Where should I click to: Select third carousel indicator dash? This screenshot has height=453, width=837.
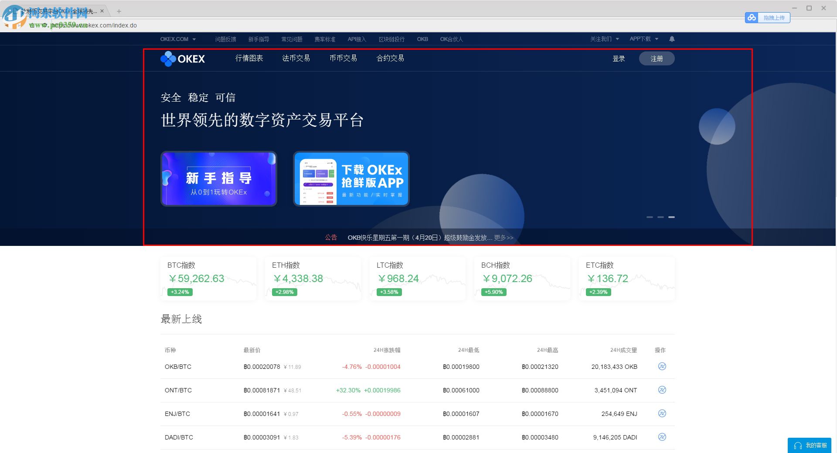click(x=671, y=217)
